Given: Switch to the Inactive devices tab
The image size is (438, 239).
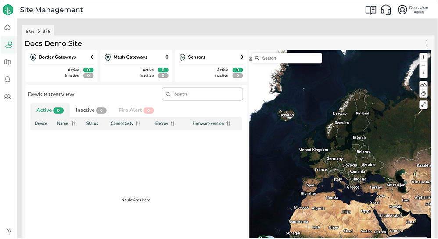Looking at the screenshot, I should point(90,110).
